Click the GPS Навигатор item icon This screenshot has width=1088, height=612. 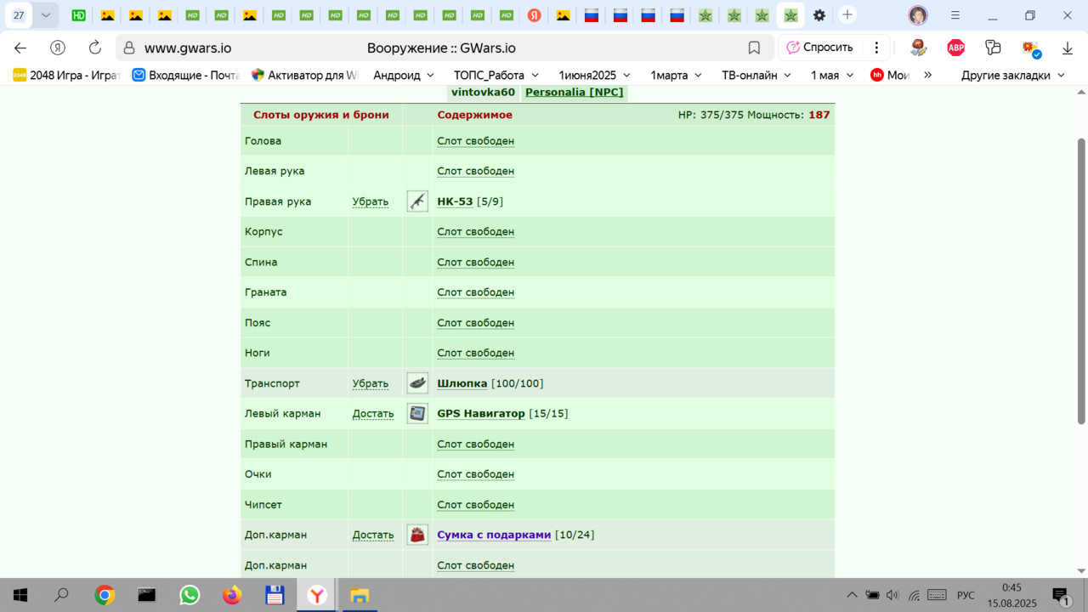417,414
